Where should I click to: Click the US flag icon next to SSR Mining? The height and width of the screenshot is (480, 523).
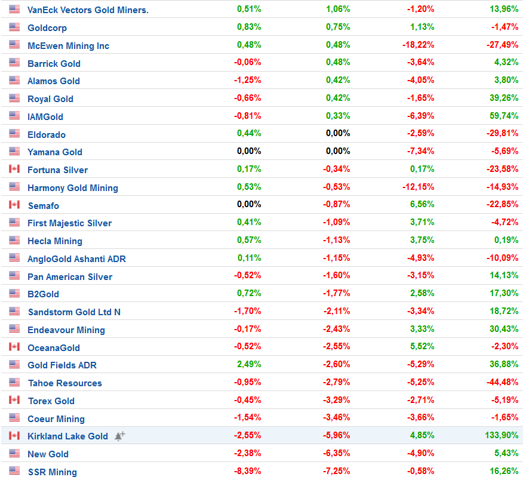[x=14, y=471]
